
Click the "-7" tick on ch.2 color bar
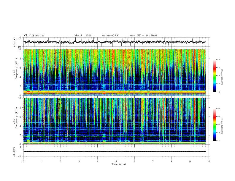click(x=219, y=141)
